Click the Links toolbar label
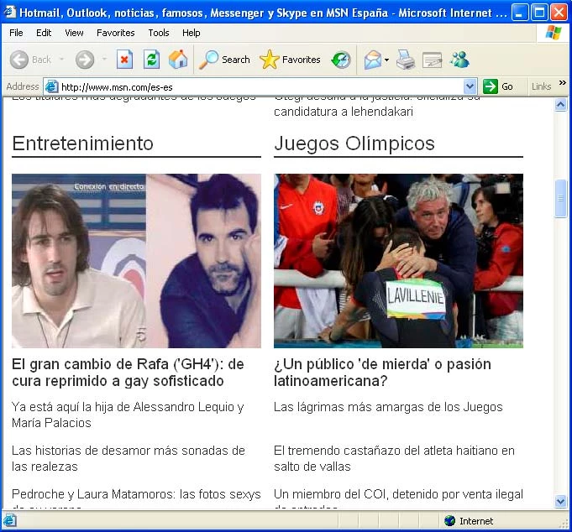This screenshot has width=572, height=532. click(x=541, y=86)
